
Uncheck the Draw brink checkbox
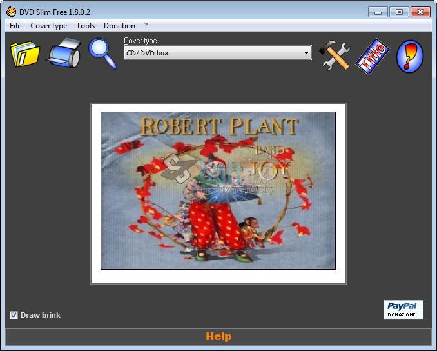click(14, 315)
